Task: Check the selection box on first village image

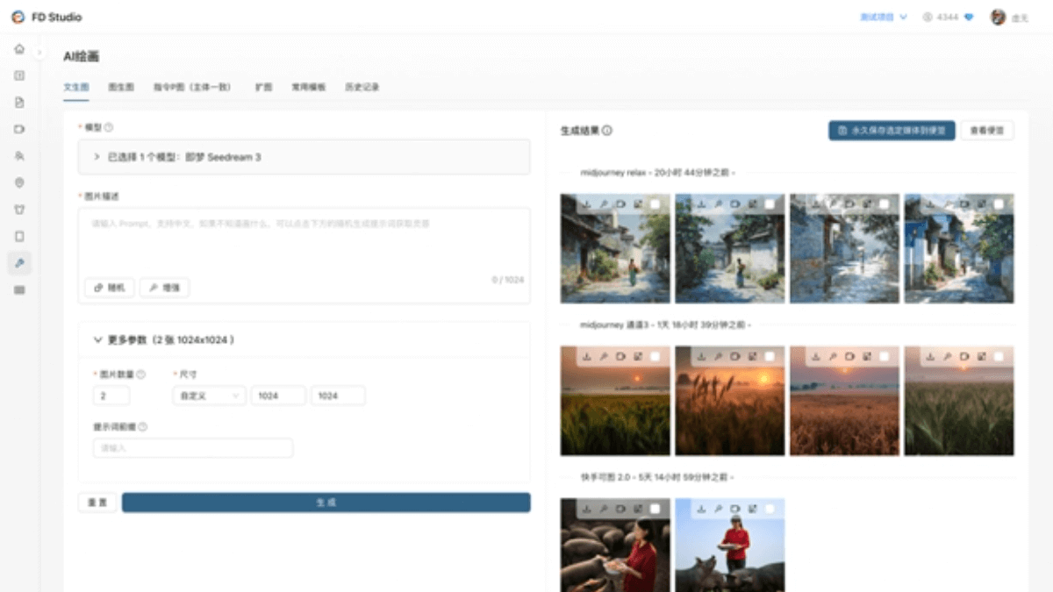Action: [x=655, y=204]
